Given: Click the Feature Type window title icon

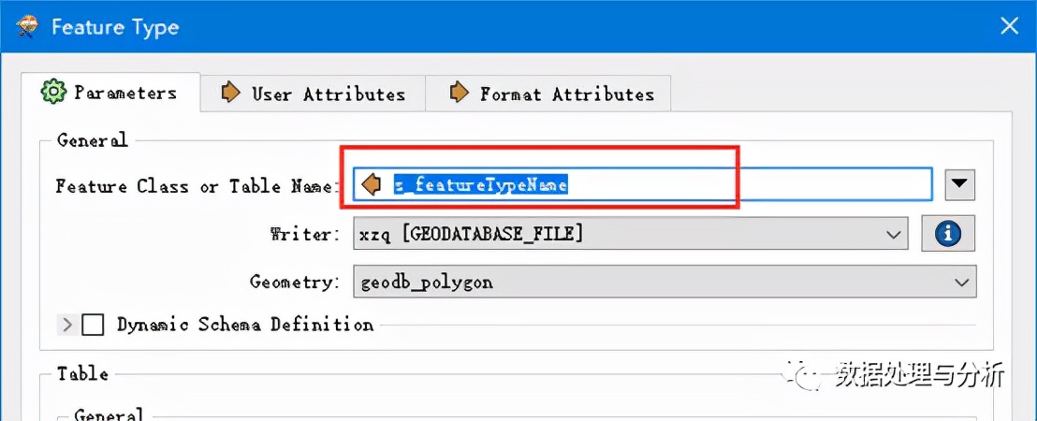Looking at the screenshot, I should [x=27, y=26].
